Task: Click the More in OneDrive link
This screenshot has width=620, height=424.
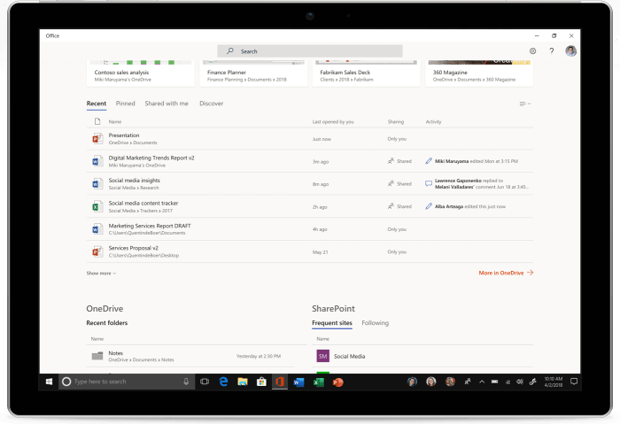Action: 506,273
